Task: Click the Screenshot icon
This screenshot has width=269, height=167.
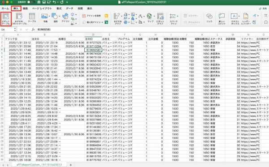Action: click(73, 23)
